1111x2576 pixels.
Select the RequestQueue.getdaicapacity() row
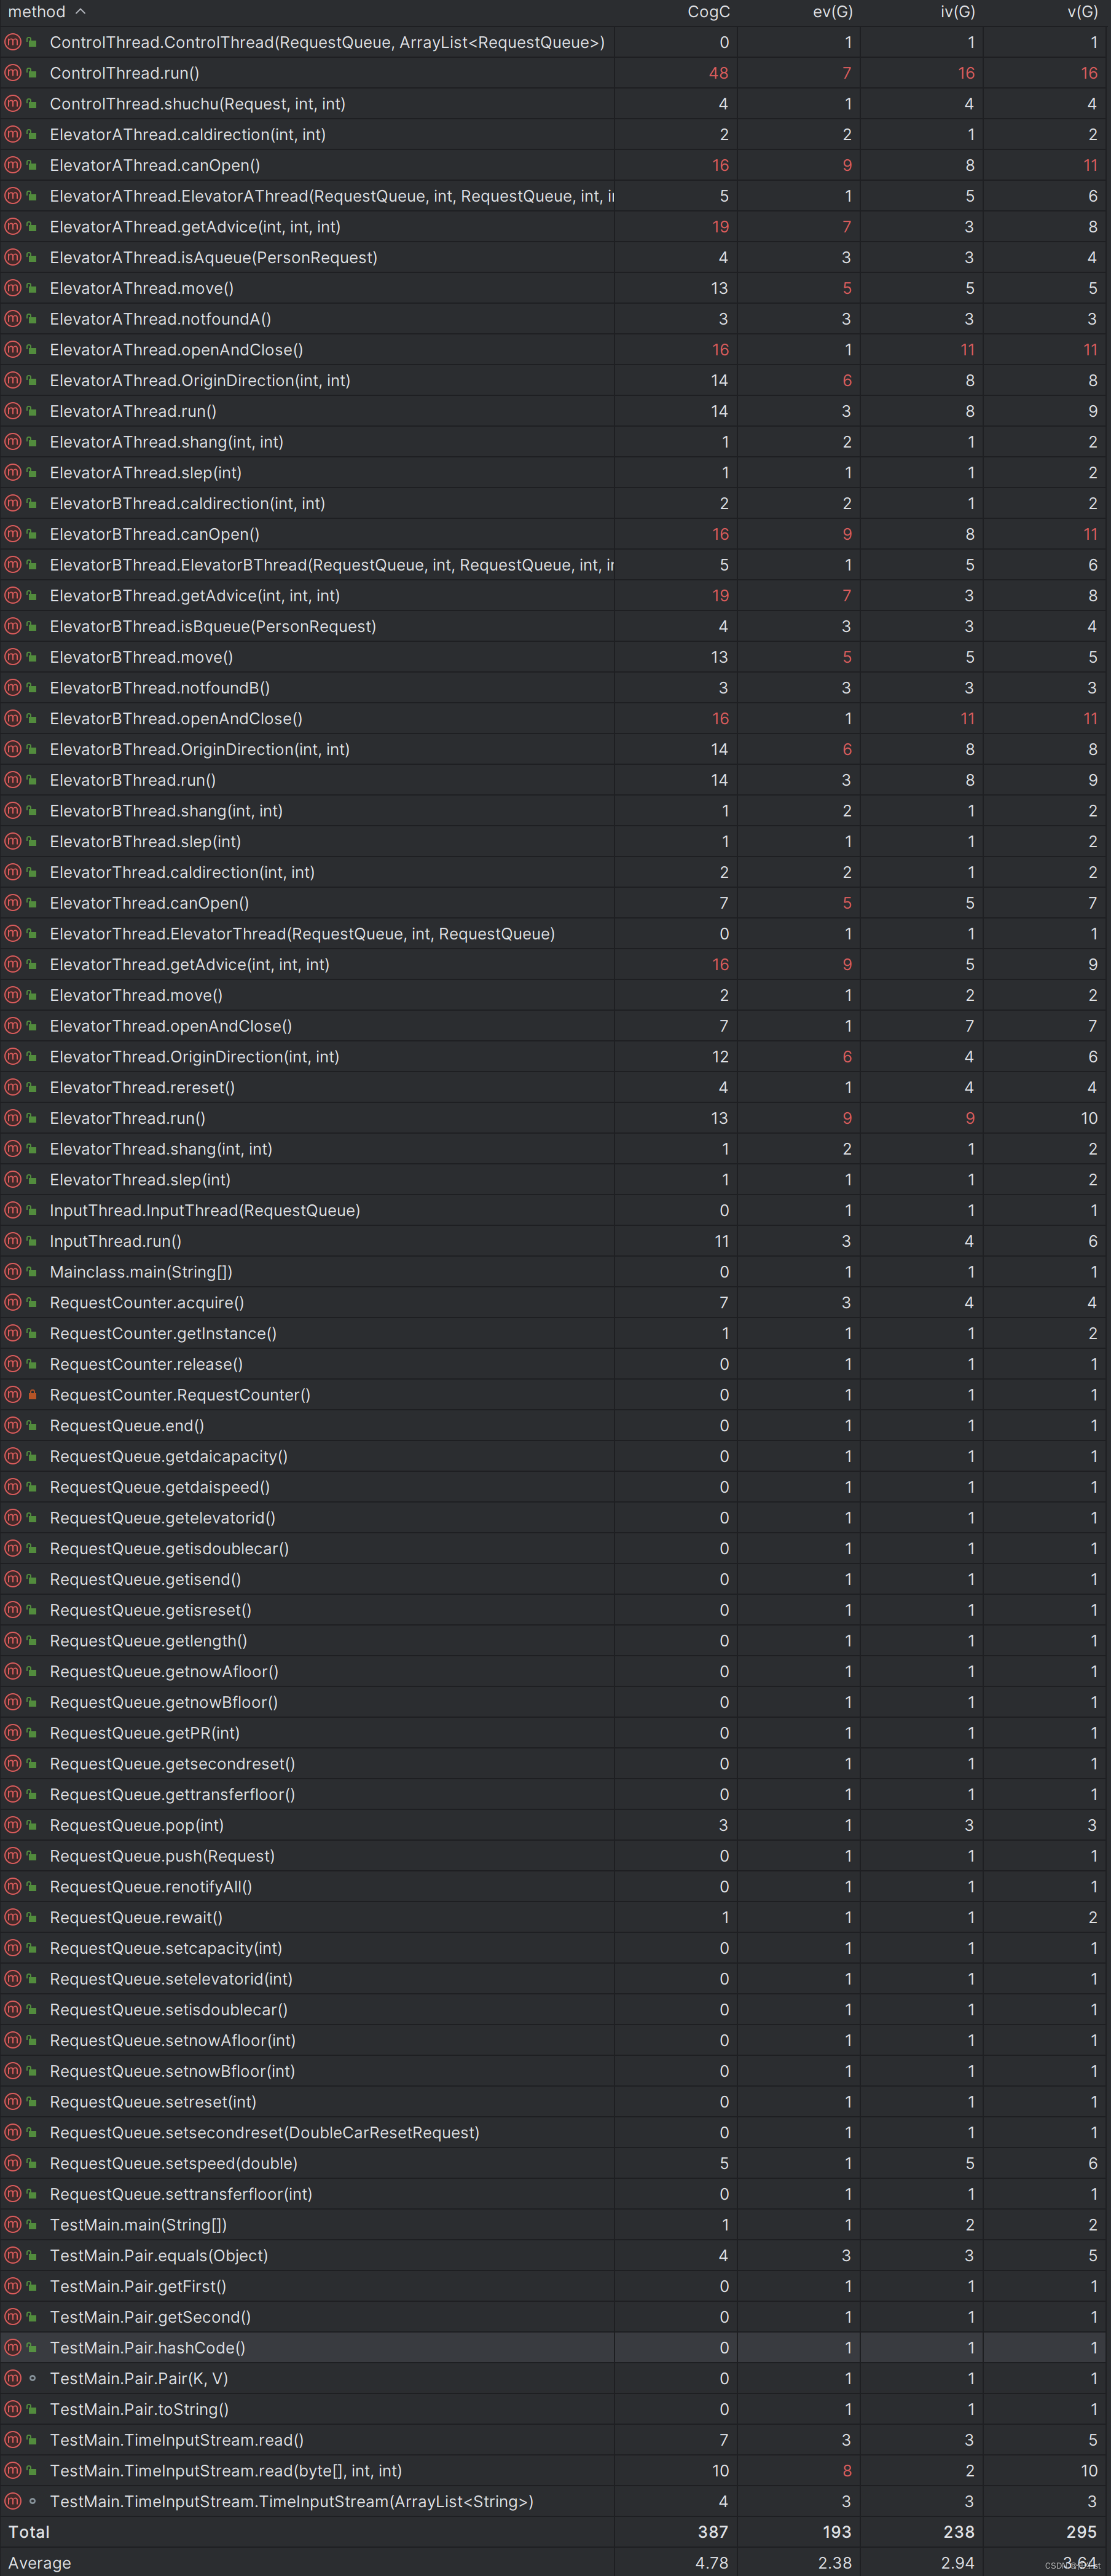[x=555, y=1456]
